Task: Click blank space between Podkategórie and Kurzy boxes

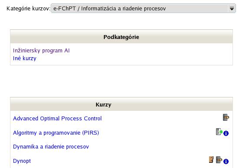Action: pyautogui.click(x=121, y=81)
